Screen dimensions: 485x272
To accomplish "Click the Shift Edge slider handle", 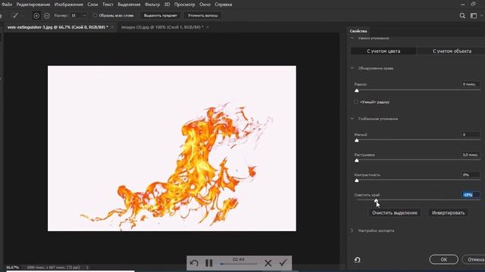I will tap(376, 200).
